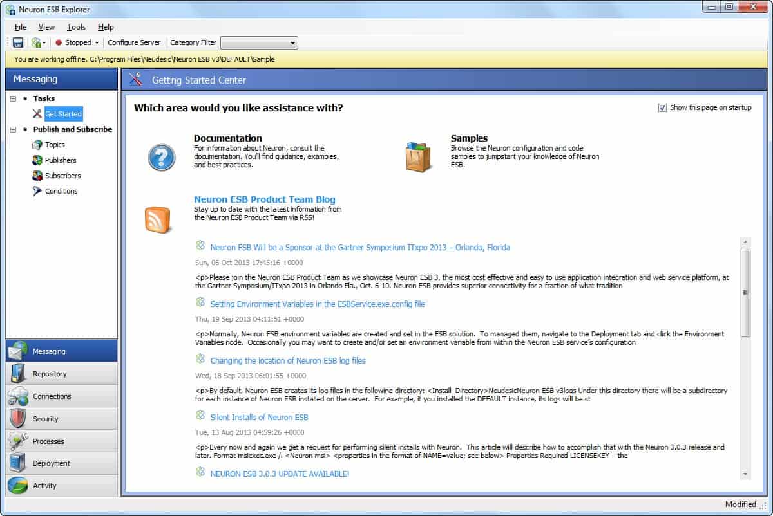Uncheck Show this page on startup
This screenshot has height=516, width=773.
pos(662,107)
